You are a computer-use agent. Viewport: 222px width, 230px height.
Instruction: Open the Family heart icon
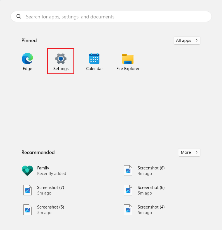tap(27, 171)
